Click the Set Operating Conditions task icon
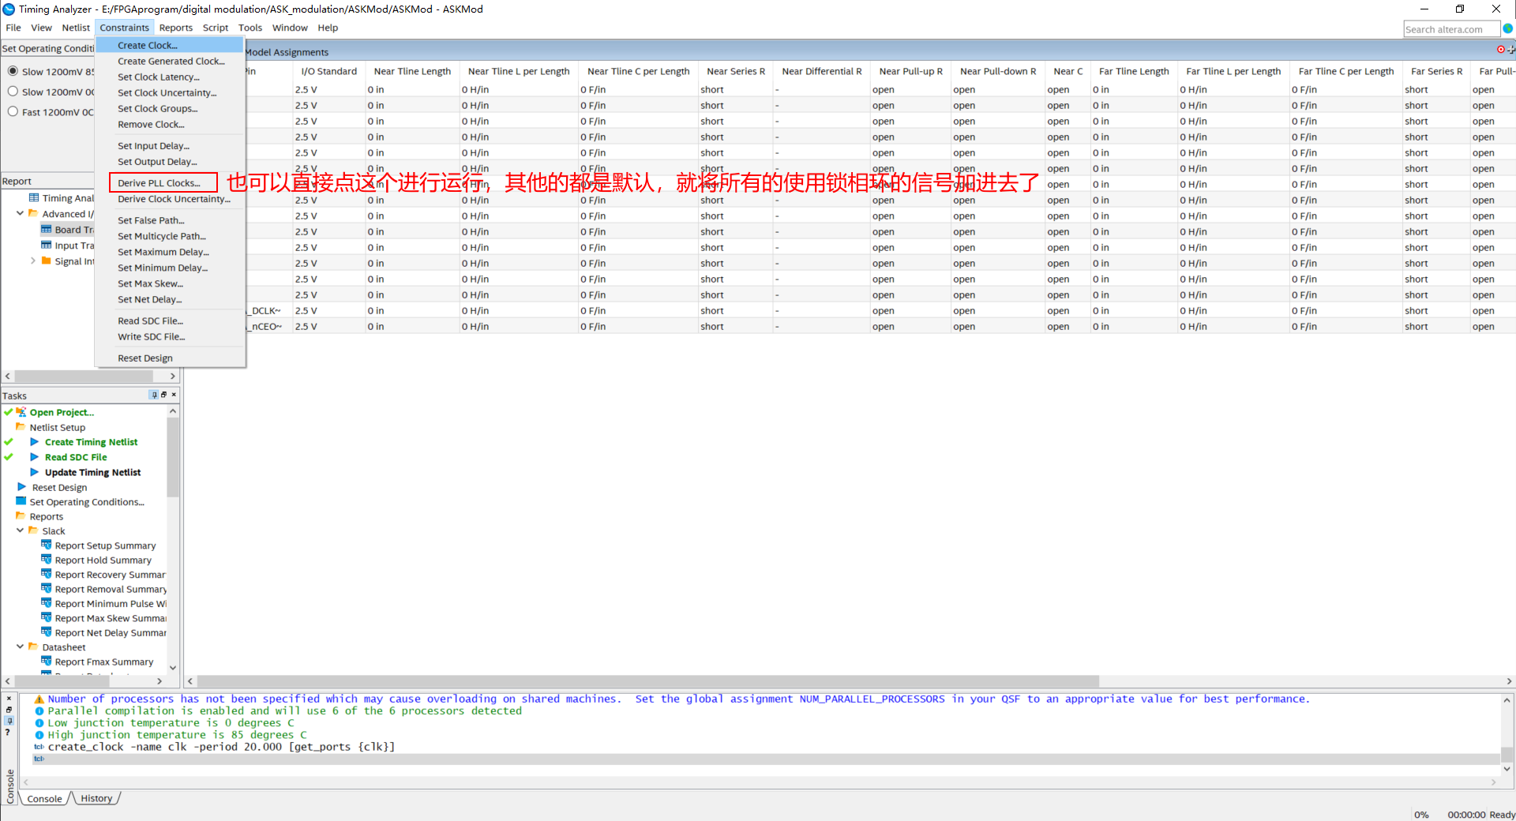Screen dimensions: 1516x821 (20, 501)
